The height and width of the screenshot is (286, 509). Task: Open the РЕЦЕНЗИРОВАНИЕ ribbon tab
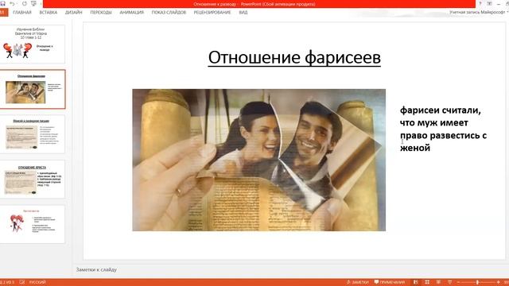pyautogui.click(x=212, y=13)
